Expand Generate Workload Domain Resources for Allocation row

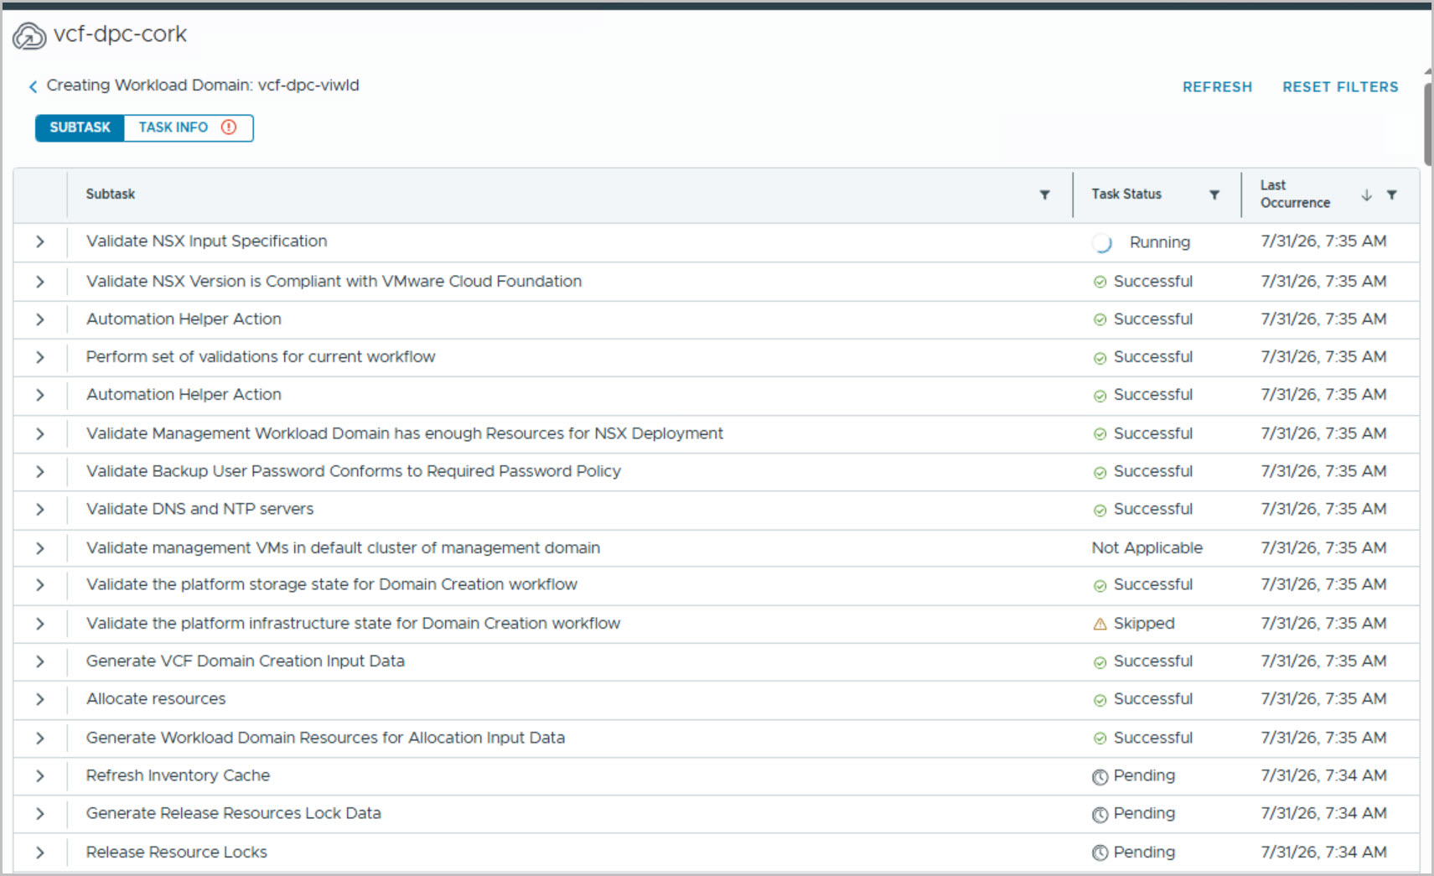coord(40,739)
